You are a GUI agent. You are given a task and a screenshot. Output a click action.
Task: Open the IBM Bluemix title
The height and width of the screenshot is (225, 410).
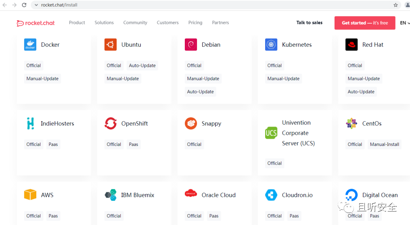(138, 195)
